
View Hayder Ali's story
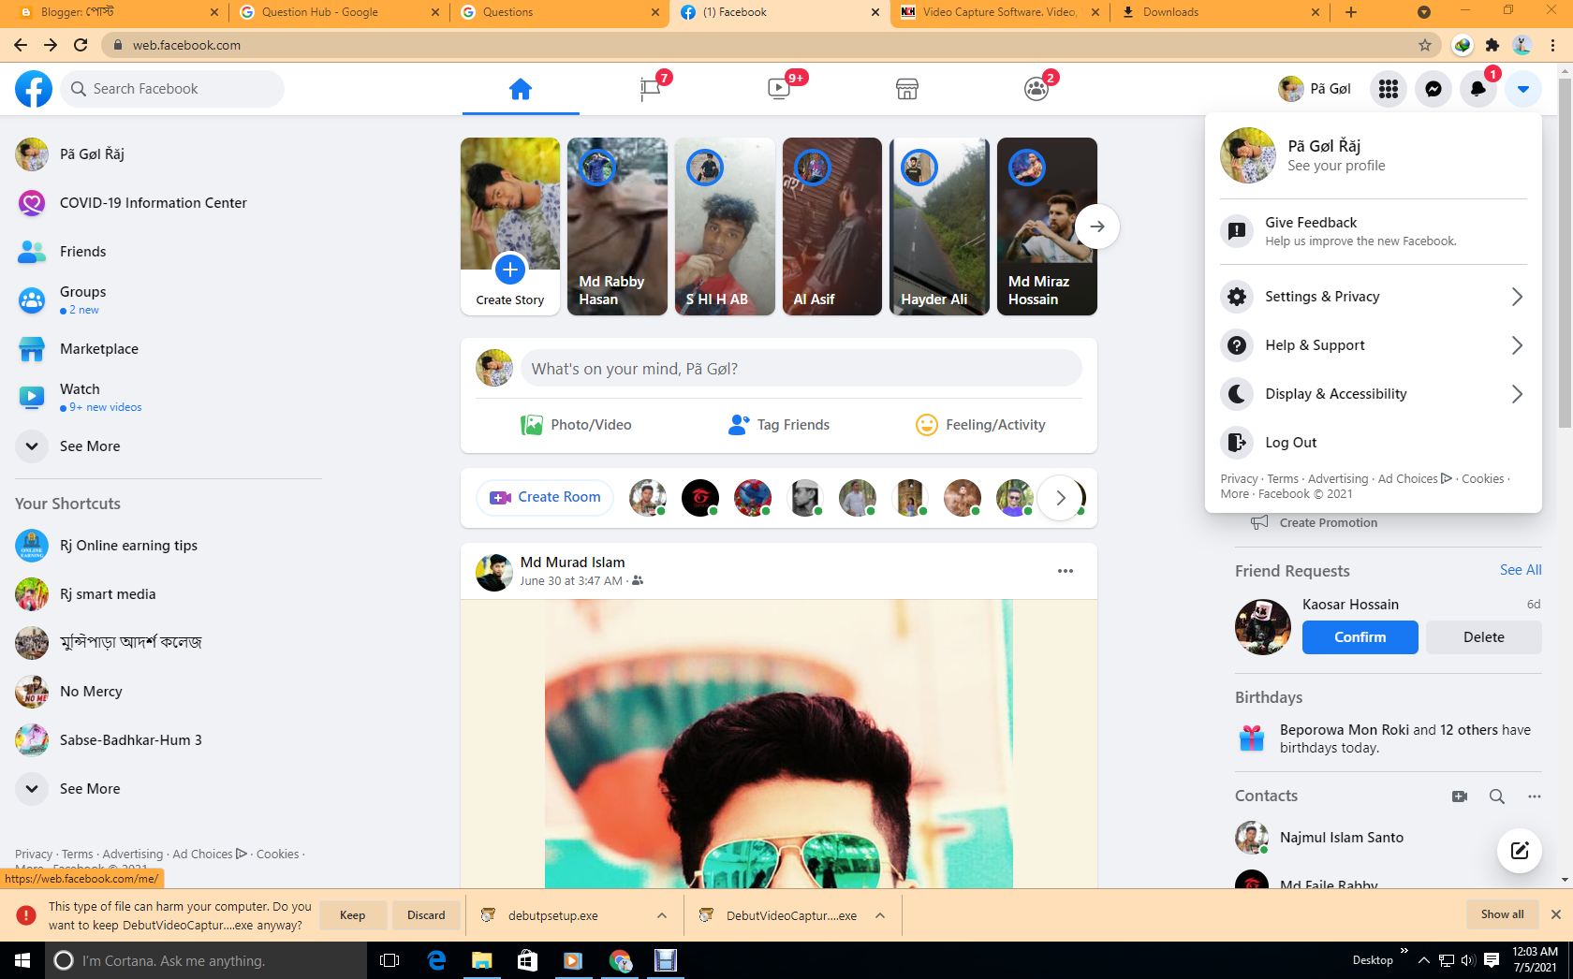(939, 226)
